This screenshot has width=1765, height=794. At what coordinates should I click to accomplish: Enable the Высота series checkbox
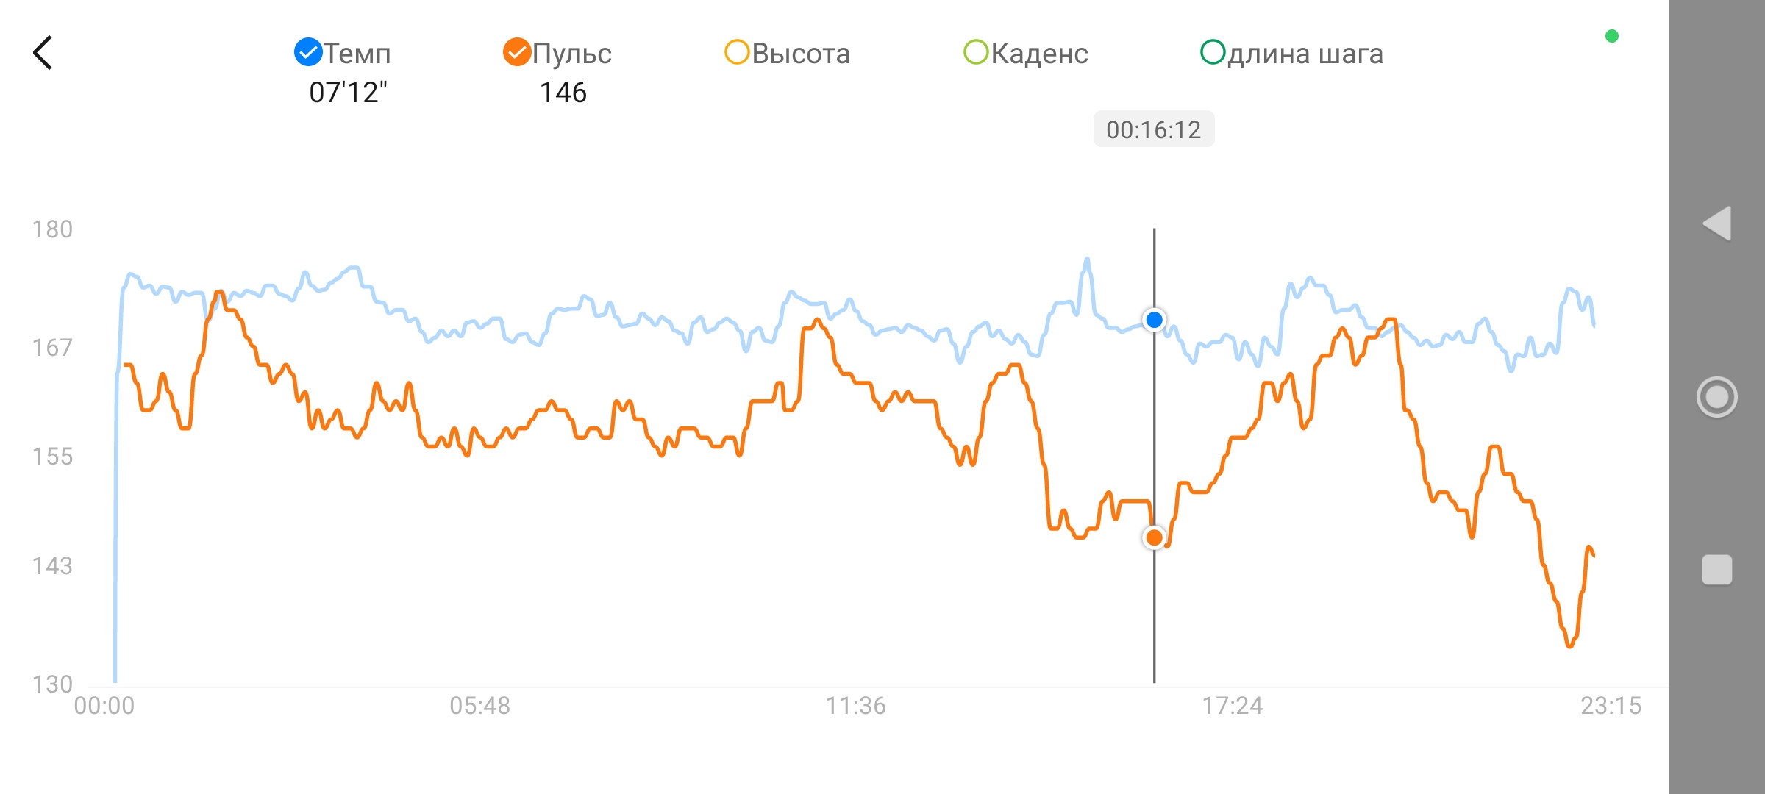tap(737, 52)
